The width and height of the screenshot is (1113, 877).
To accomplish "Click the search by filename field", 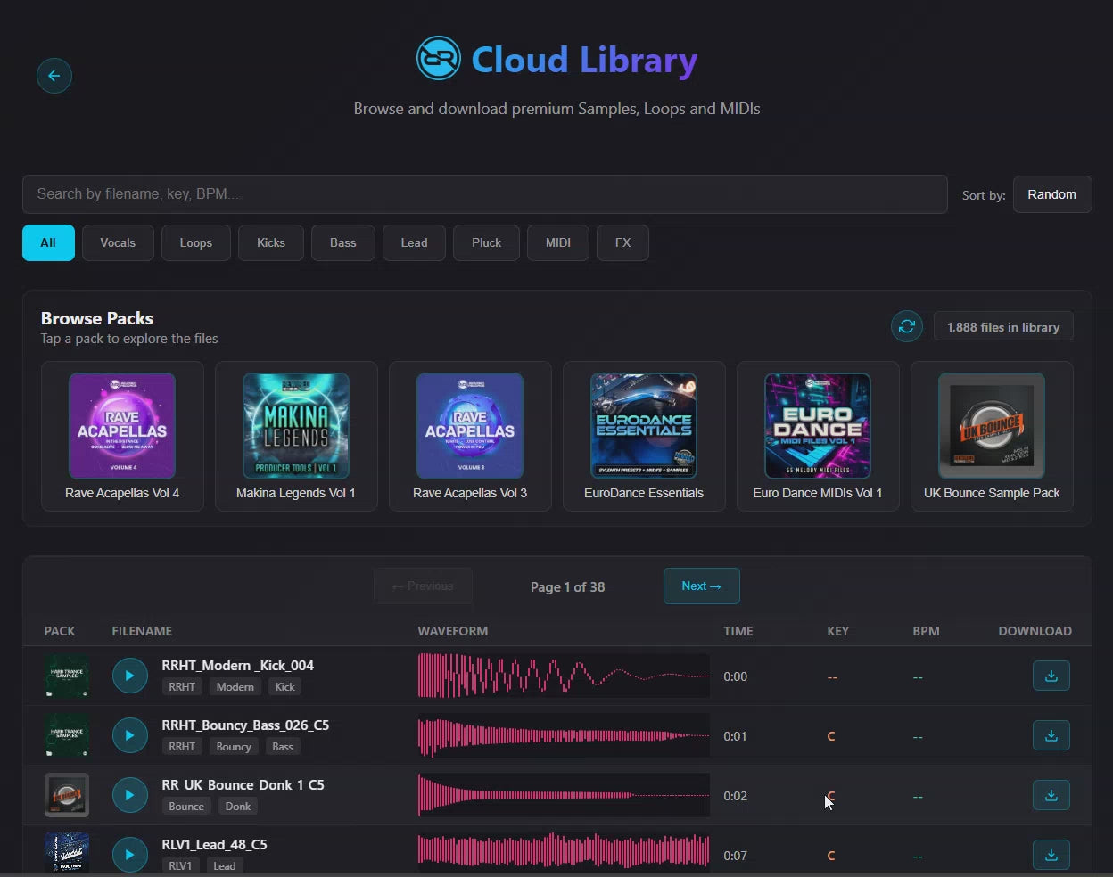I will (x=484, y=194).
